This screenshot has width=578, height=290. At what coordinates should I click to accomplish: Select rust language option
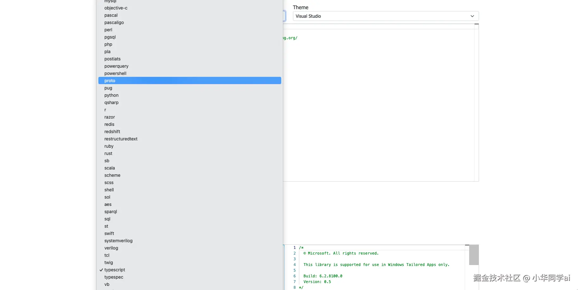(190, 153)
